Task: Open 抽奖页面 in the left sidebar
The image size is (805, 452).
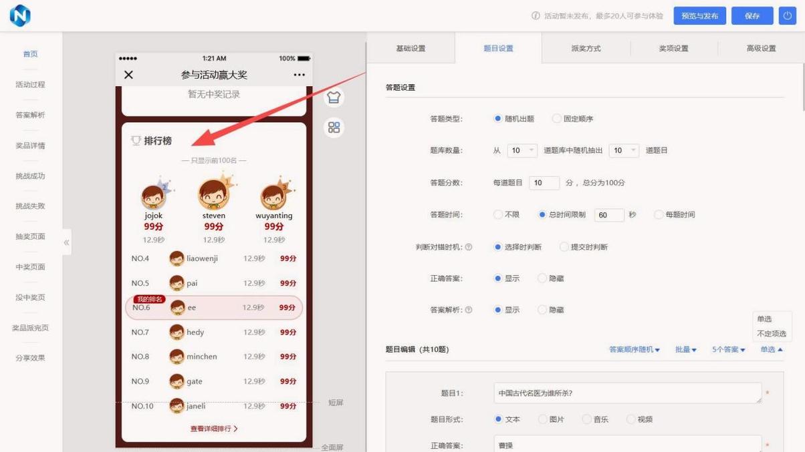Action: 31,236
